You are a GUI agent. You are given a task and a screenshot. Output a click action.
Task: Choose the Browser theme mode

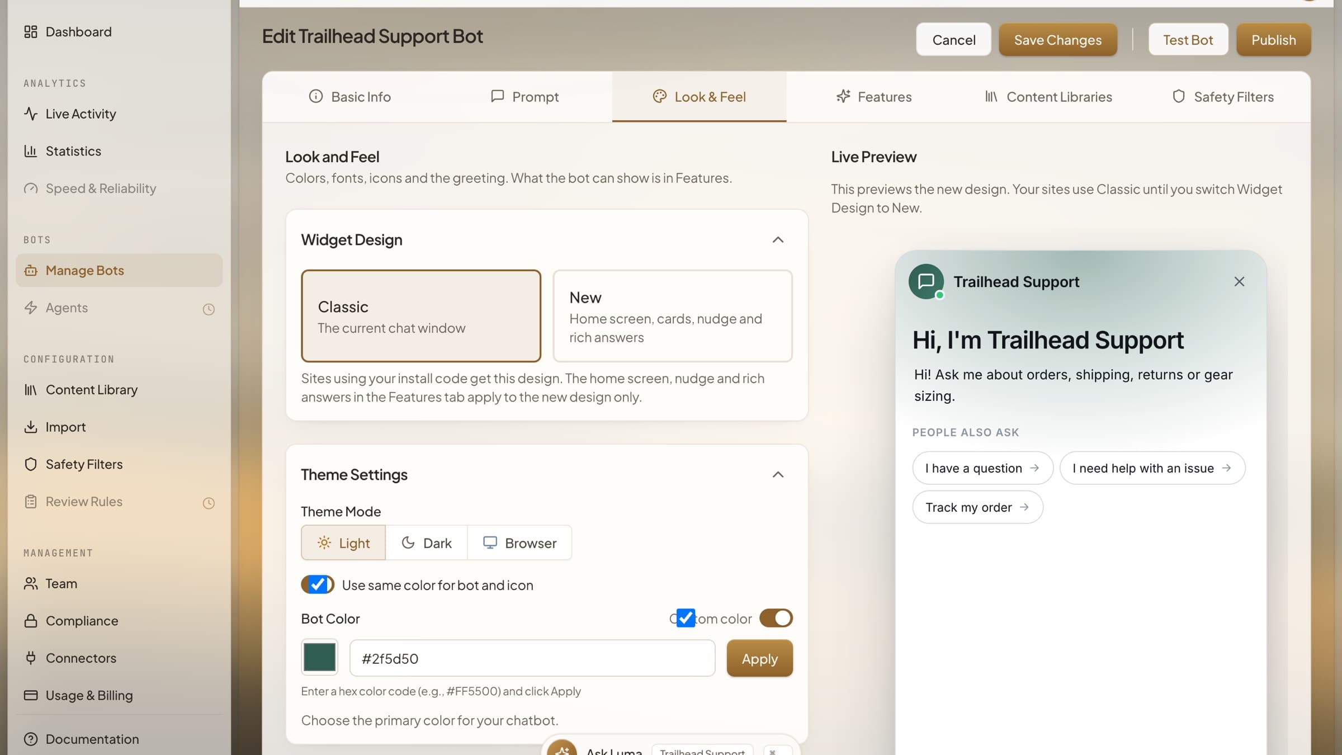519,542
